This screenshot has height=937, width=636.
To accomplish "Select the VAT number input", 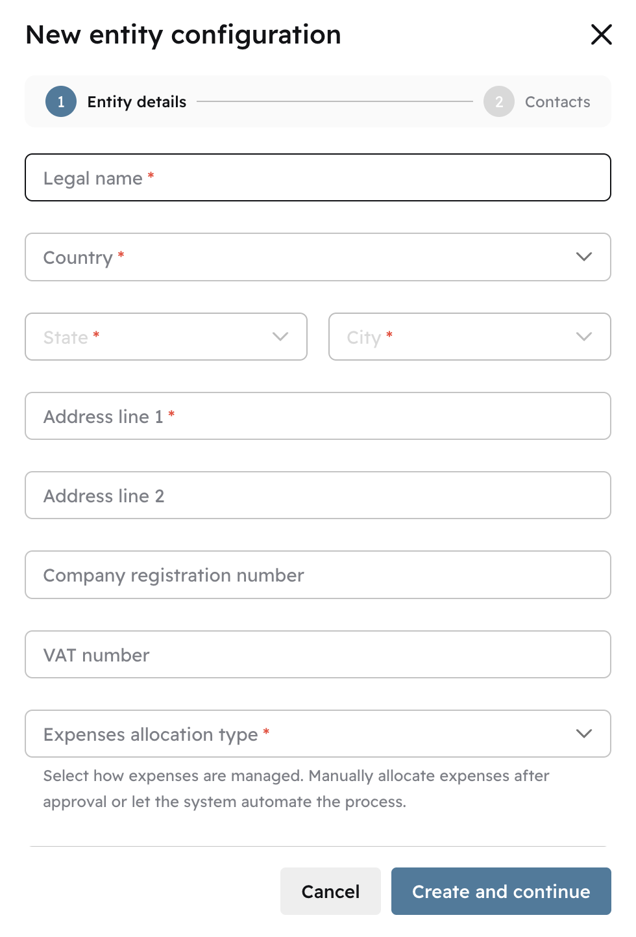I will click(318, 655).
